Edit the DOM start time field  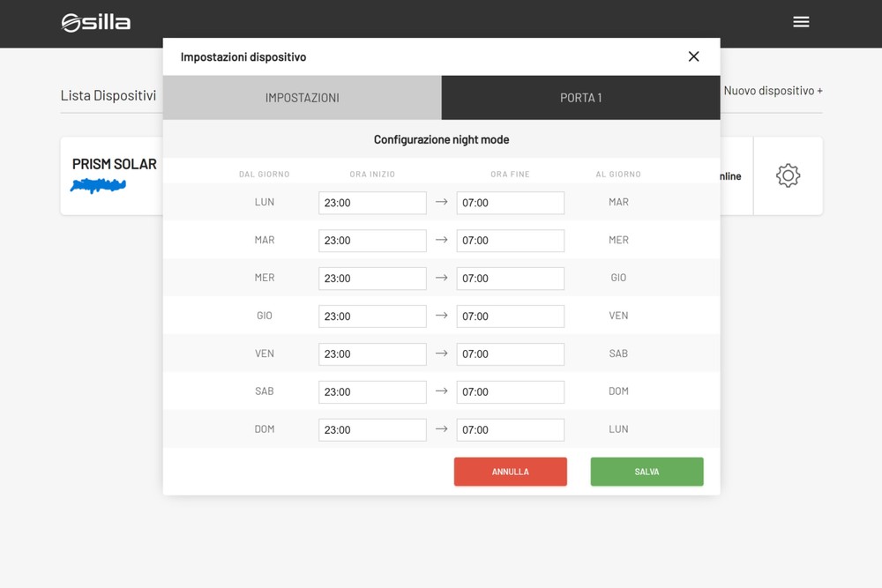coord(372,430)
